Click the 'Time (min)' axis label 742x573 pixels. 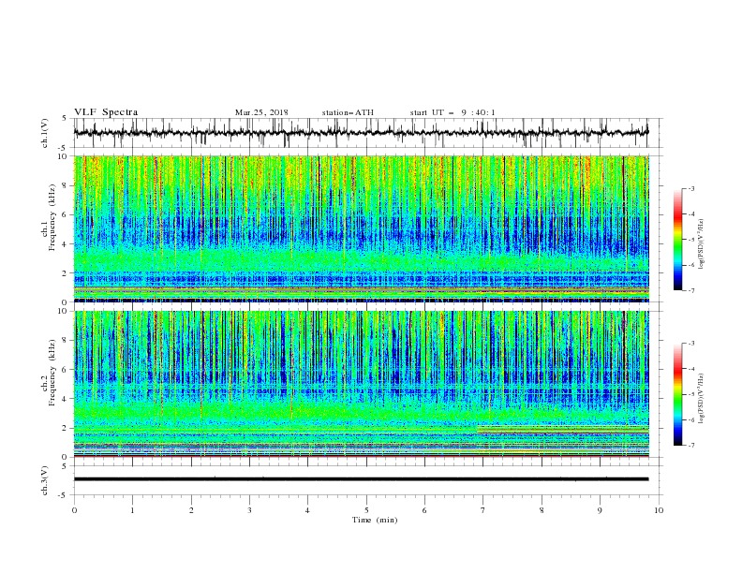pyautogui.click(x=375, y=520)
